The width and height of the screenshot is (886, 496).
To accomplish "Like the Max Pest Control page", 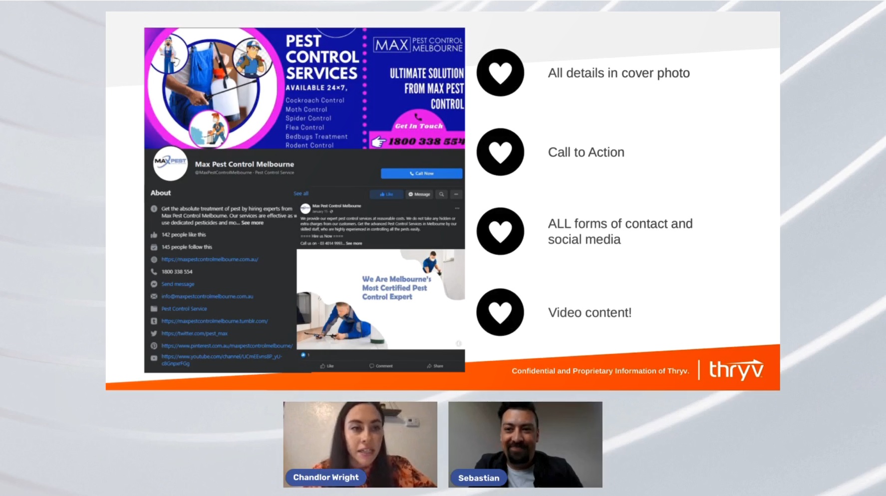I will click(386, 194).
